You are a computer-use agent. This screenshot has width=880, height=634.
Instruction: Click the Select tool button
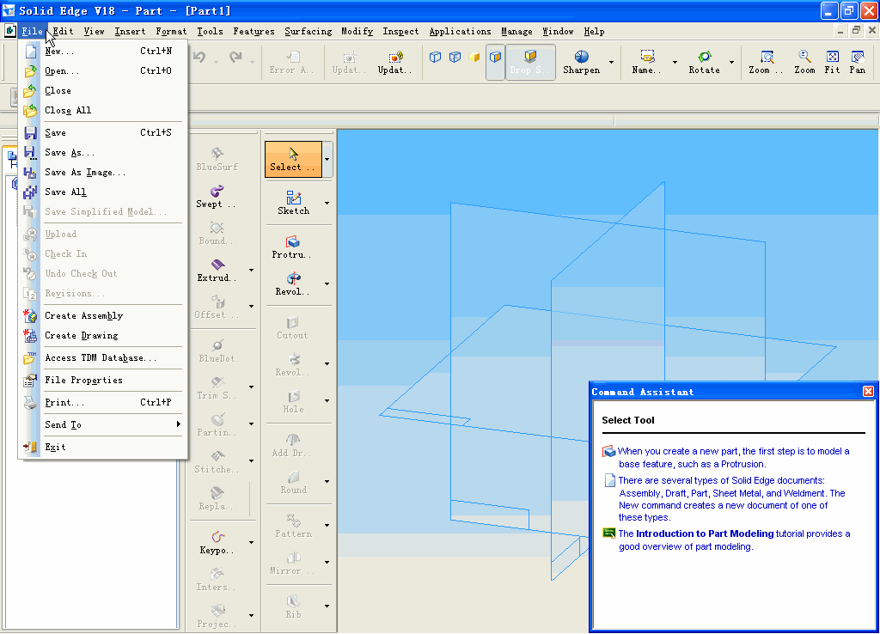(293, 159)
